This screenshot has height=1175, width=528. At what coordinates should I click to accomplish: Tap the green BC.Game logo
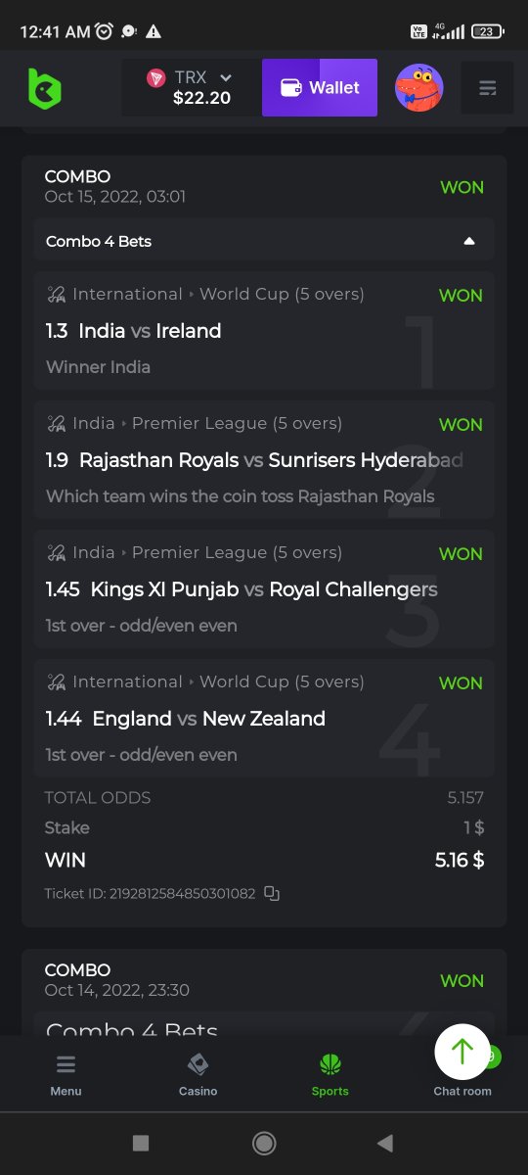tap(44, 88)
